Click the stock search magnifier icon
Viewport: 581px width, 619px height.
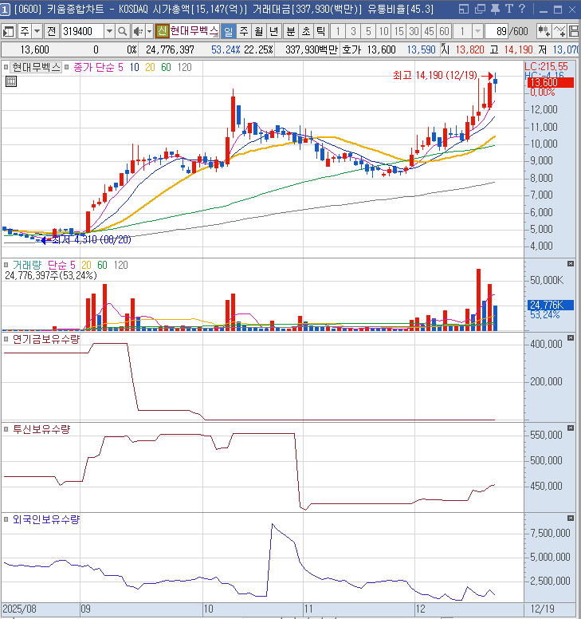[x=122, y=31]
